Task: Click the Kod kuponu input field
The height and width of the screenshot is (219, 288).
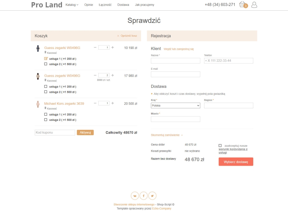Action: 55,132
